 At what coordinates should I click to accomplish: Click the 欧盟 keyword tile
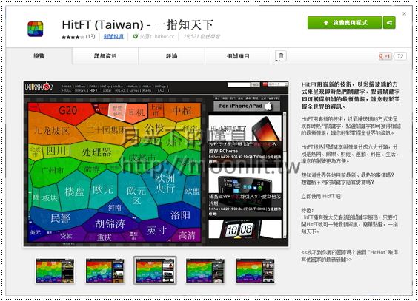click(x=192, y=192)
